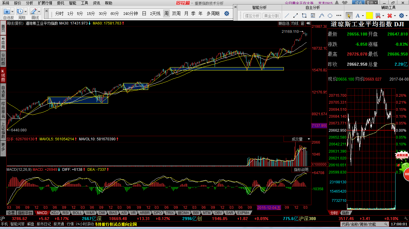Switch chart to 分时 period
Viewport: 409px width, 229px height.
(x=59, y=13)
